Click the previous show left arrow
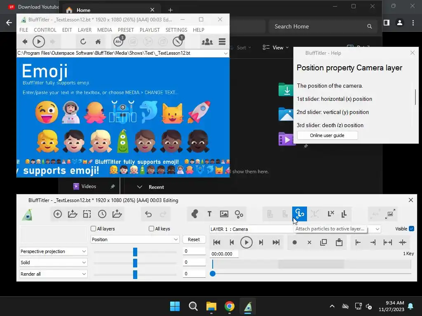The image size is (422, 316). [x=25, y=42]
